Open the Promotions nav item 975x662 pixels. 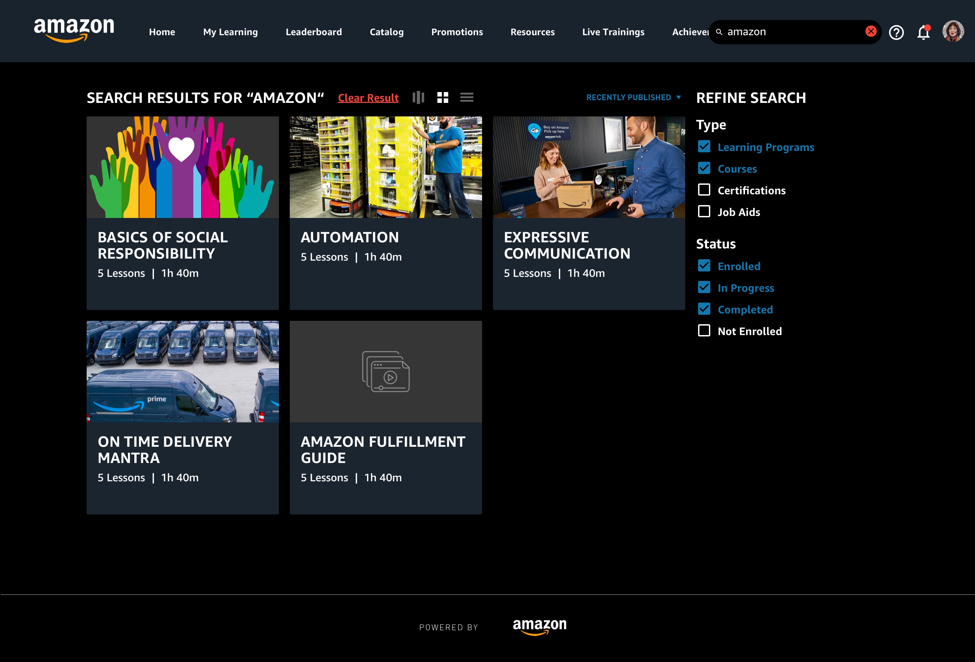(457, 32)
